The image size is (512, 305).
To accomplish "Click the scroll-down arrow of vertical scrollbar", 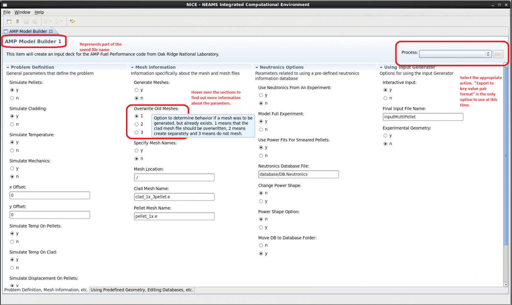I will pyautogui.click(x=506, y=285).
